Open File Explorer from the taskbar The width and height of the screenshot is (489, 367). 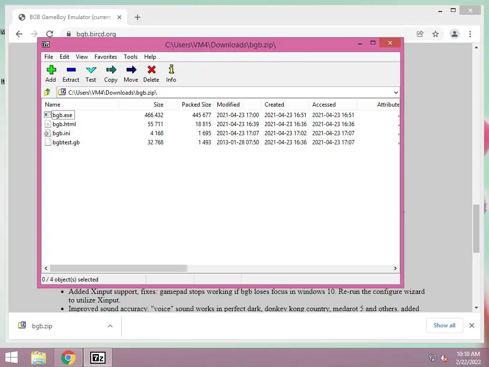[x=39, y=357]
